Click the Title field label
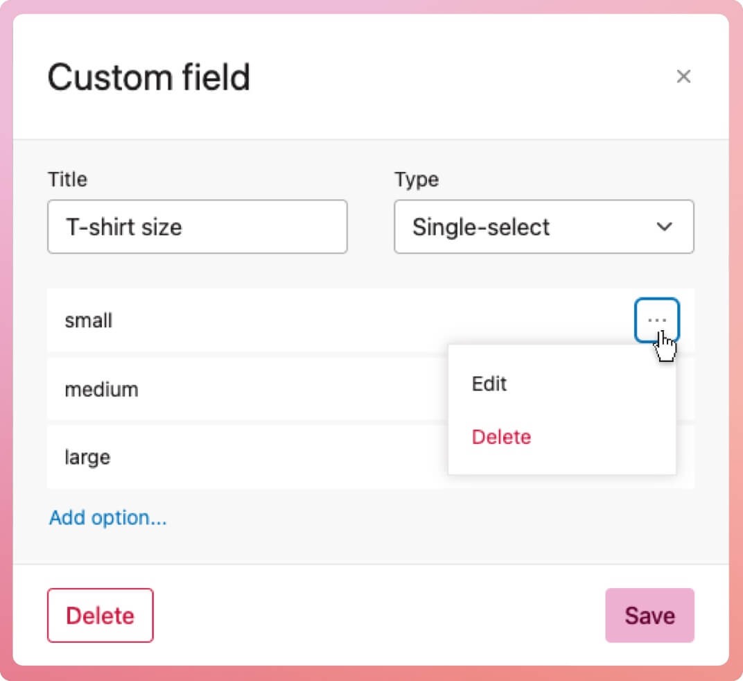This screenshot has width=743, height=681. click(x=67, y=180)
